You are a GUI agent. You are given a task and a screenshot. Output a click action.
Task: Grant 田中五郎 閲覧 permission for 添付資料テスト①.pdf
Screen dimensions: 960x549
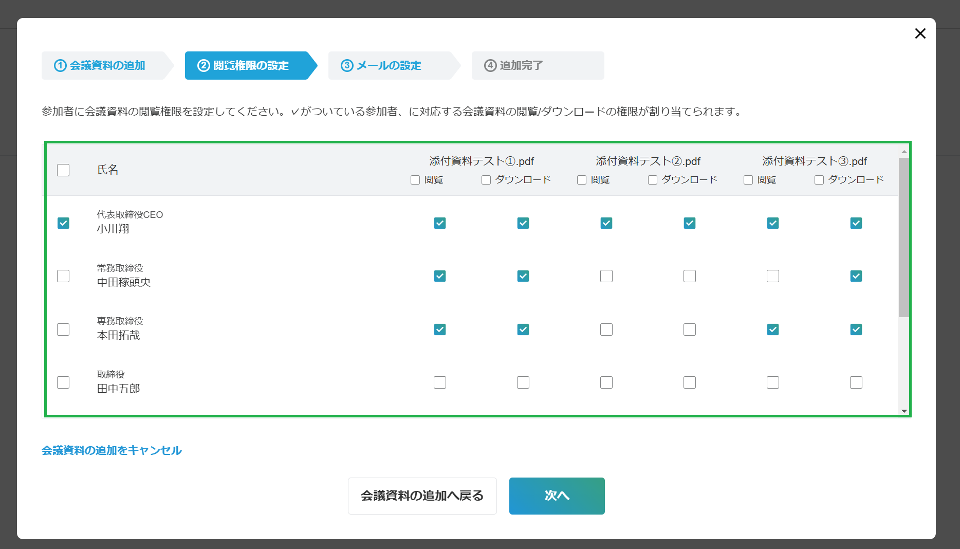point(439,382)
